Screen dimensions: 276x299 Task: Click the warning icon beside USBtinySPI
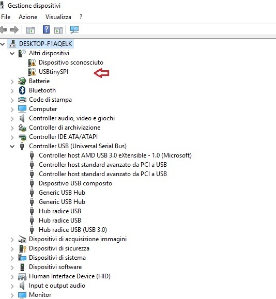coord(32,72)
